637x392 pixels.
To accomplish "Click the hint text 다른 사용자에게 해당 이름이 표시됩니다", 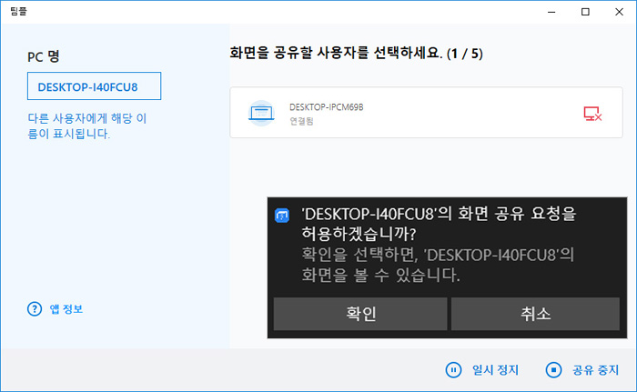I will click(87, 126).
